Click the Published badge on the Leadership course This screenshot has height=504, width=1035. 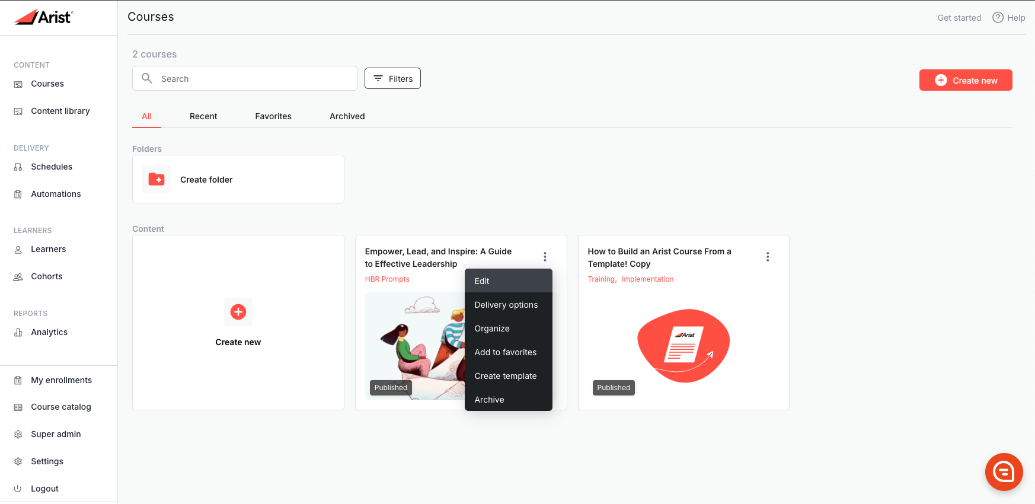pos(391,388)
